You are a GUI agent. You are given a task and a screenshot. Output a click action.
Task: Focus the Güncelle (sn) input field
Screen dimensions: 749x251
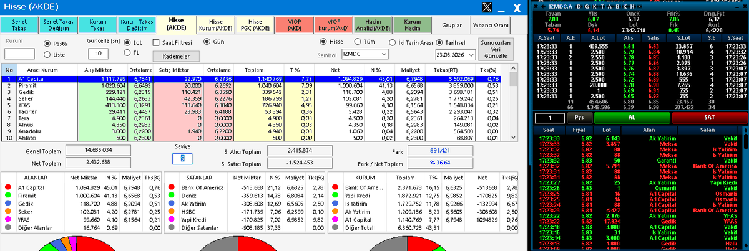click(98, 54)
